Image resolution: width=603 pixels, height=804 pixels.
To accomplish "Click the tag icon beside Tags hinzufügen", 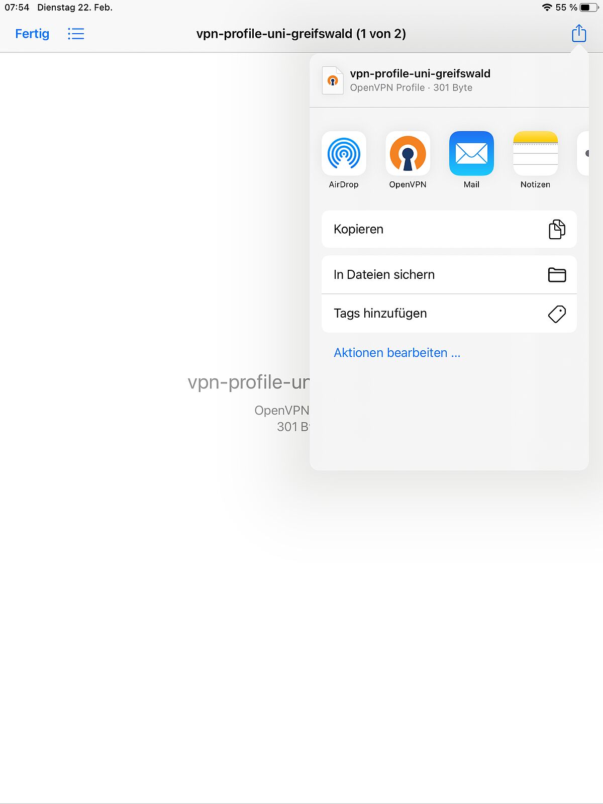I will (557, 314).
